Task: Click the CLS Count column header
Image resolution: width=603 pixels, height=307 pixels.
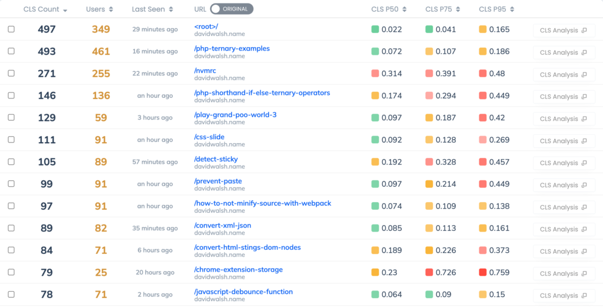Action: point(41,9)
